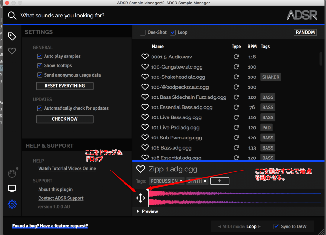Switch MIDI mode with left arrow
326x235 pixels.
219,226
